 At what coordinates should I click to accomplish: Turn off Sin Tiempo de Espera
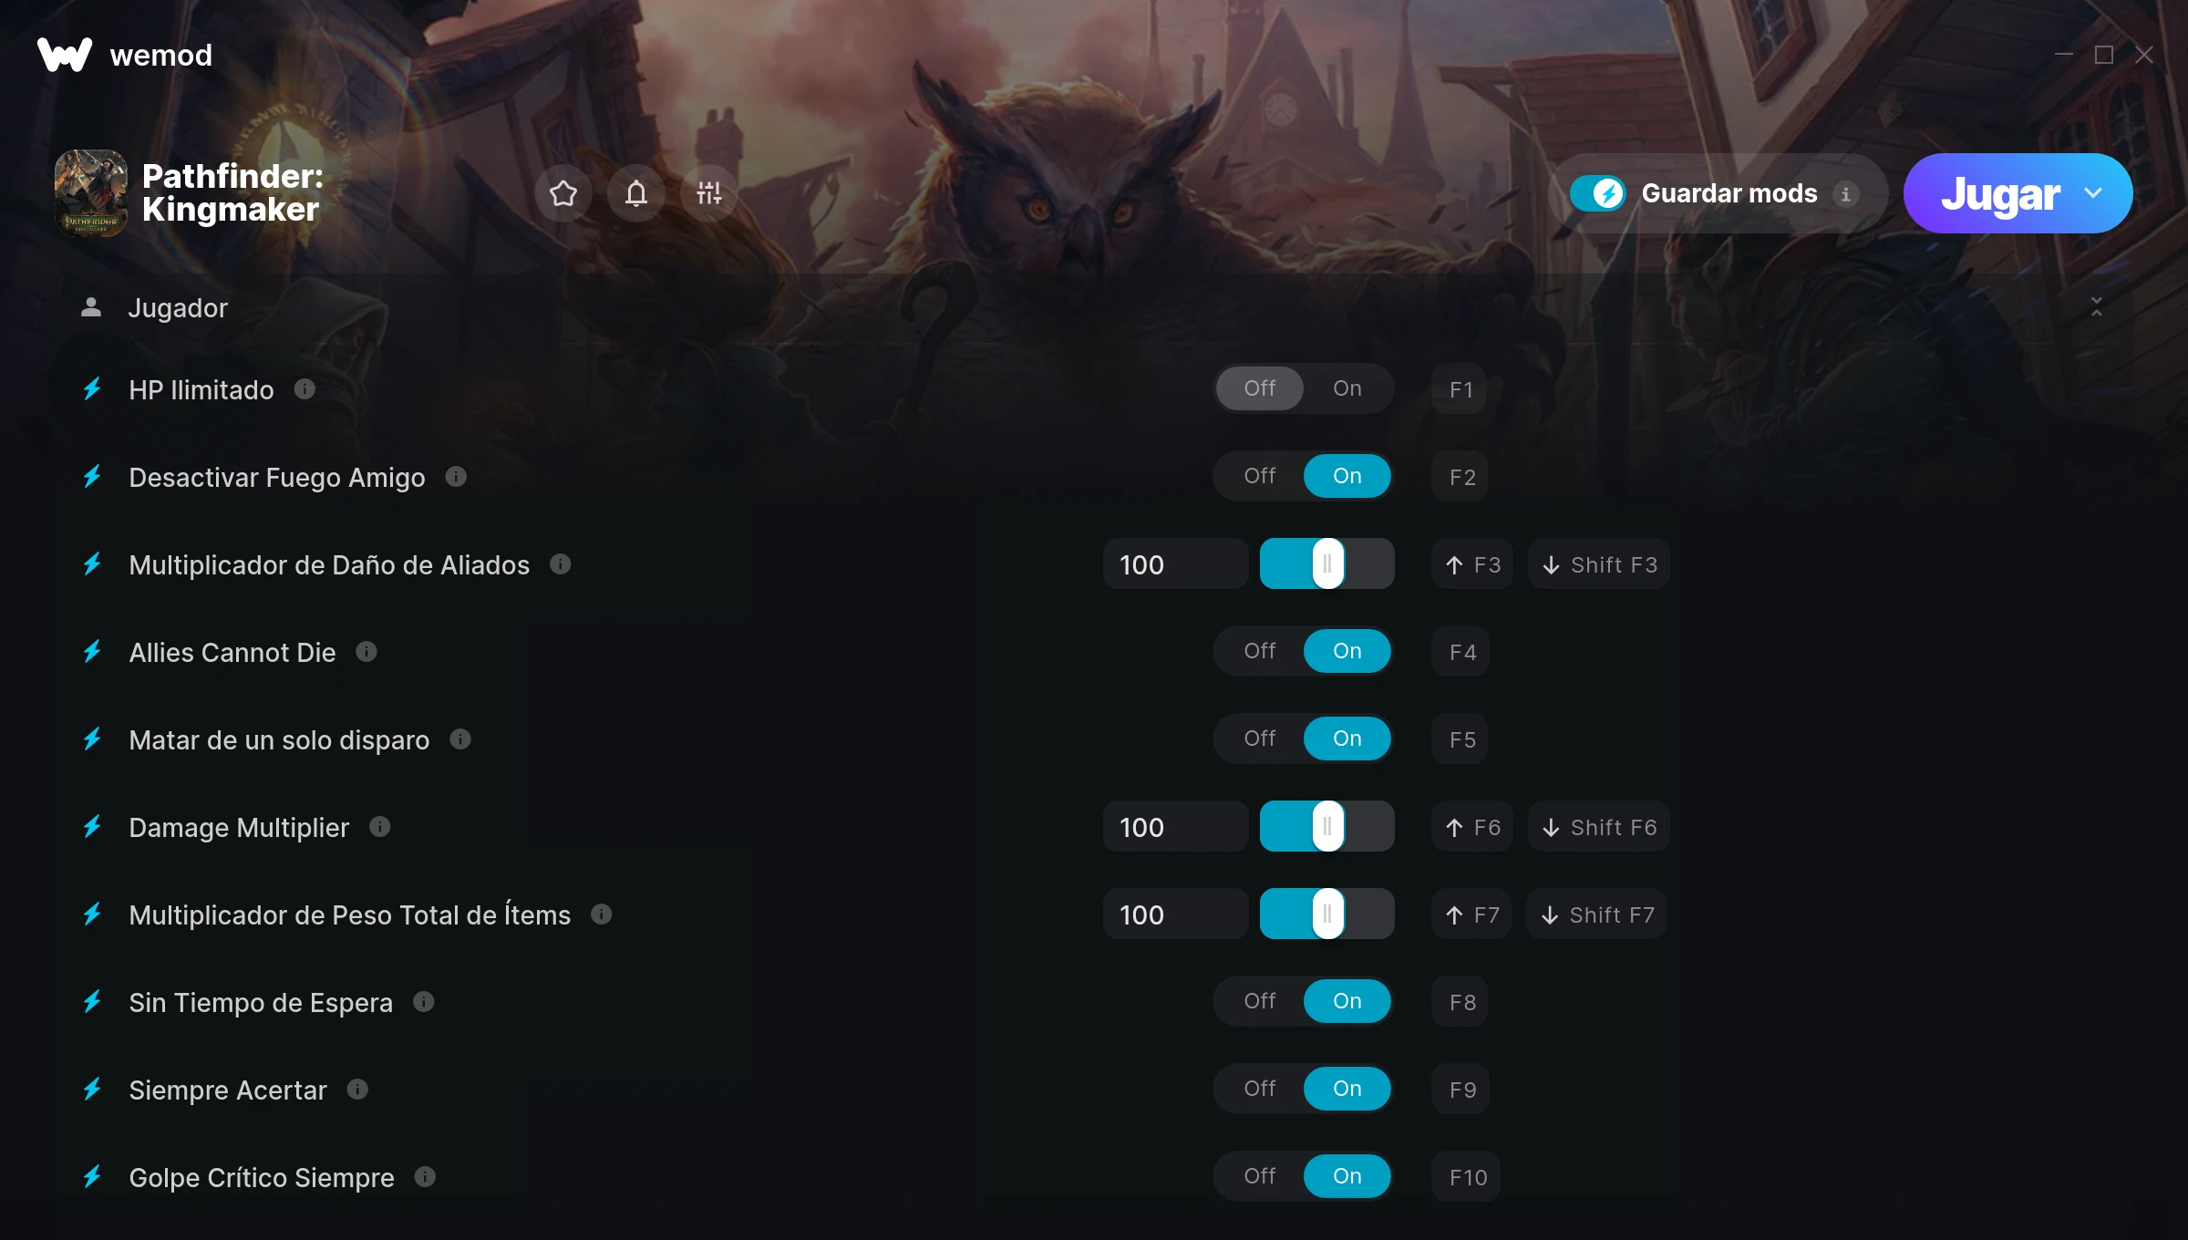tap(1260, 1001)
